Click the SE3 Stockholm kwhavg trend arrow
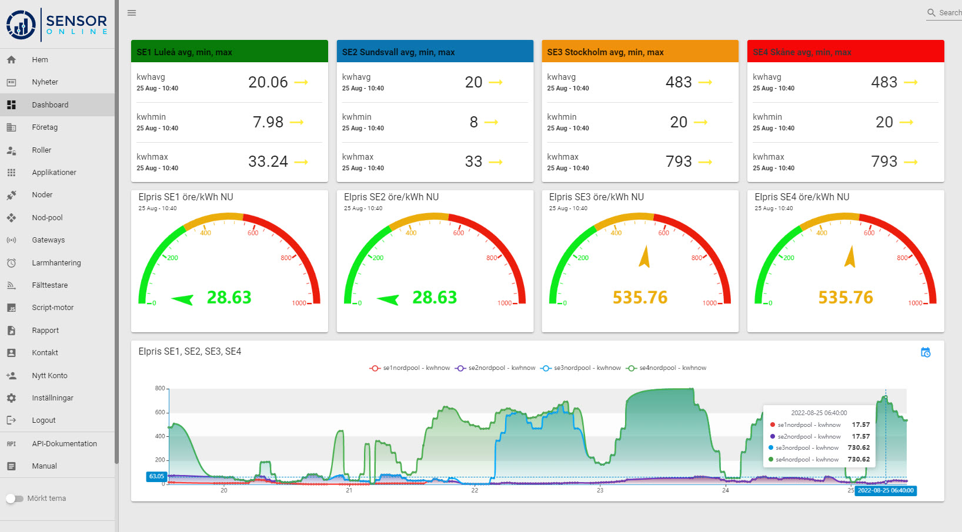 [x=705, y=82]
